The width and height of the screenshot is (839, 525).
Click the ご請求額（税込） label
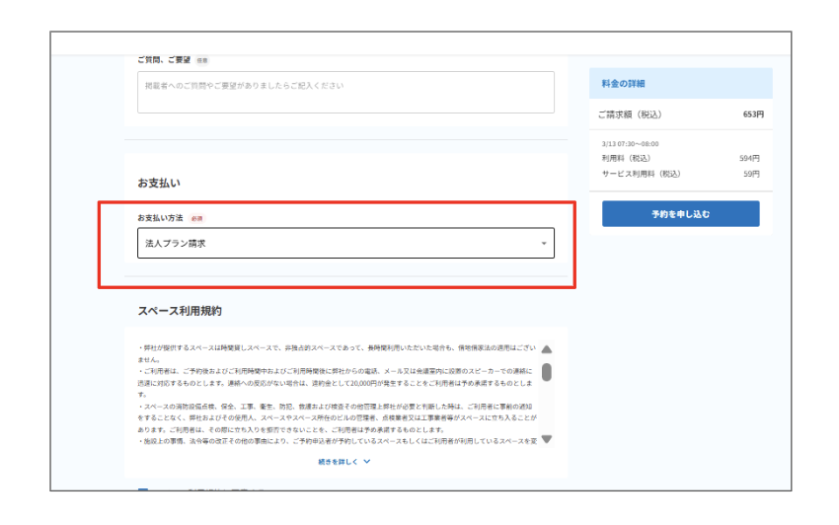click(x=630, y=114)
